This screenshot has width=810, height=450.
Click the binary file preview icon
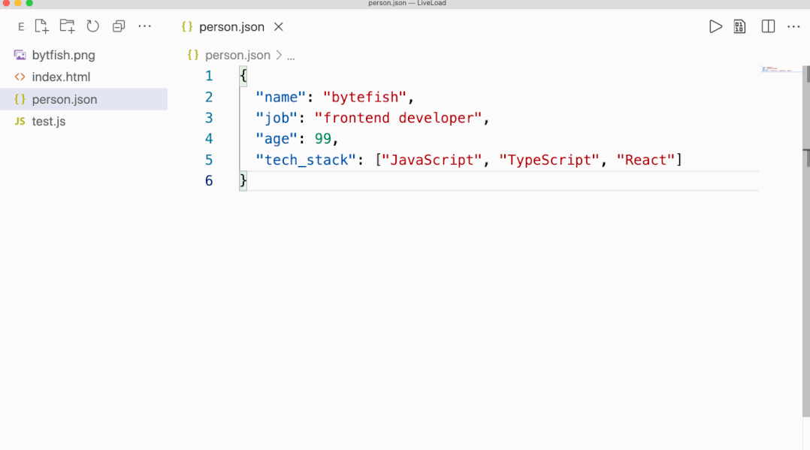pyautogui.click(x=739, y=26)
